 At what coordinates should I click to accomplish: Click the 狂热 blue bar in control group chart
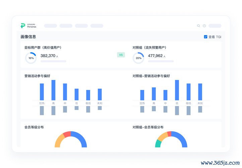coord(142,95)
